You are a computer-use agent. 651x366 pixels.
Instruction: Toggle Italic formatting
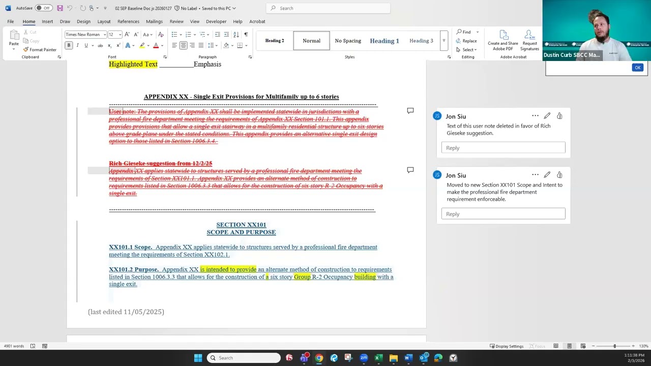coord(77,46)
